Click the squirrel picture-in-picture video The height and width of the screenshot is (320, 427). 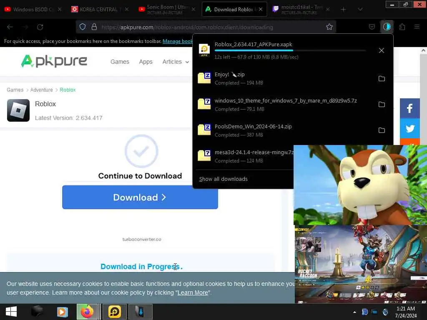tap(360, 185)
